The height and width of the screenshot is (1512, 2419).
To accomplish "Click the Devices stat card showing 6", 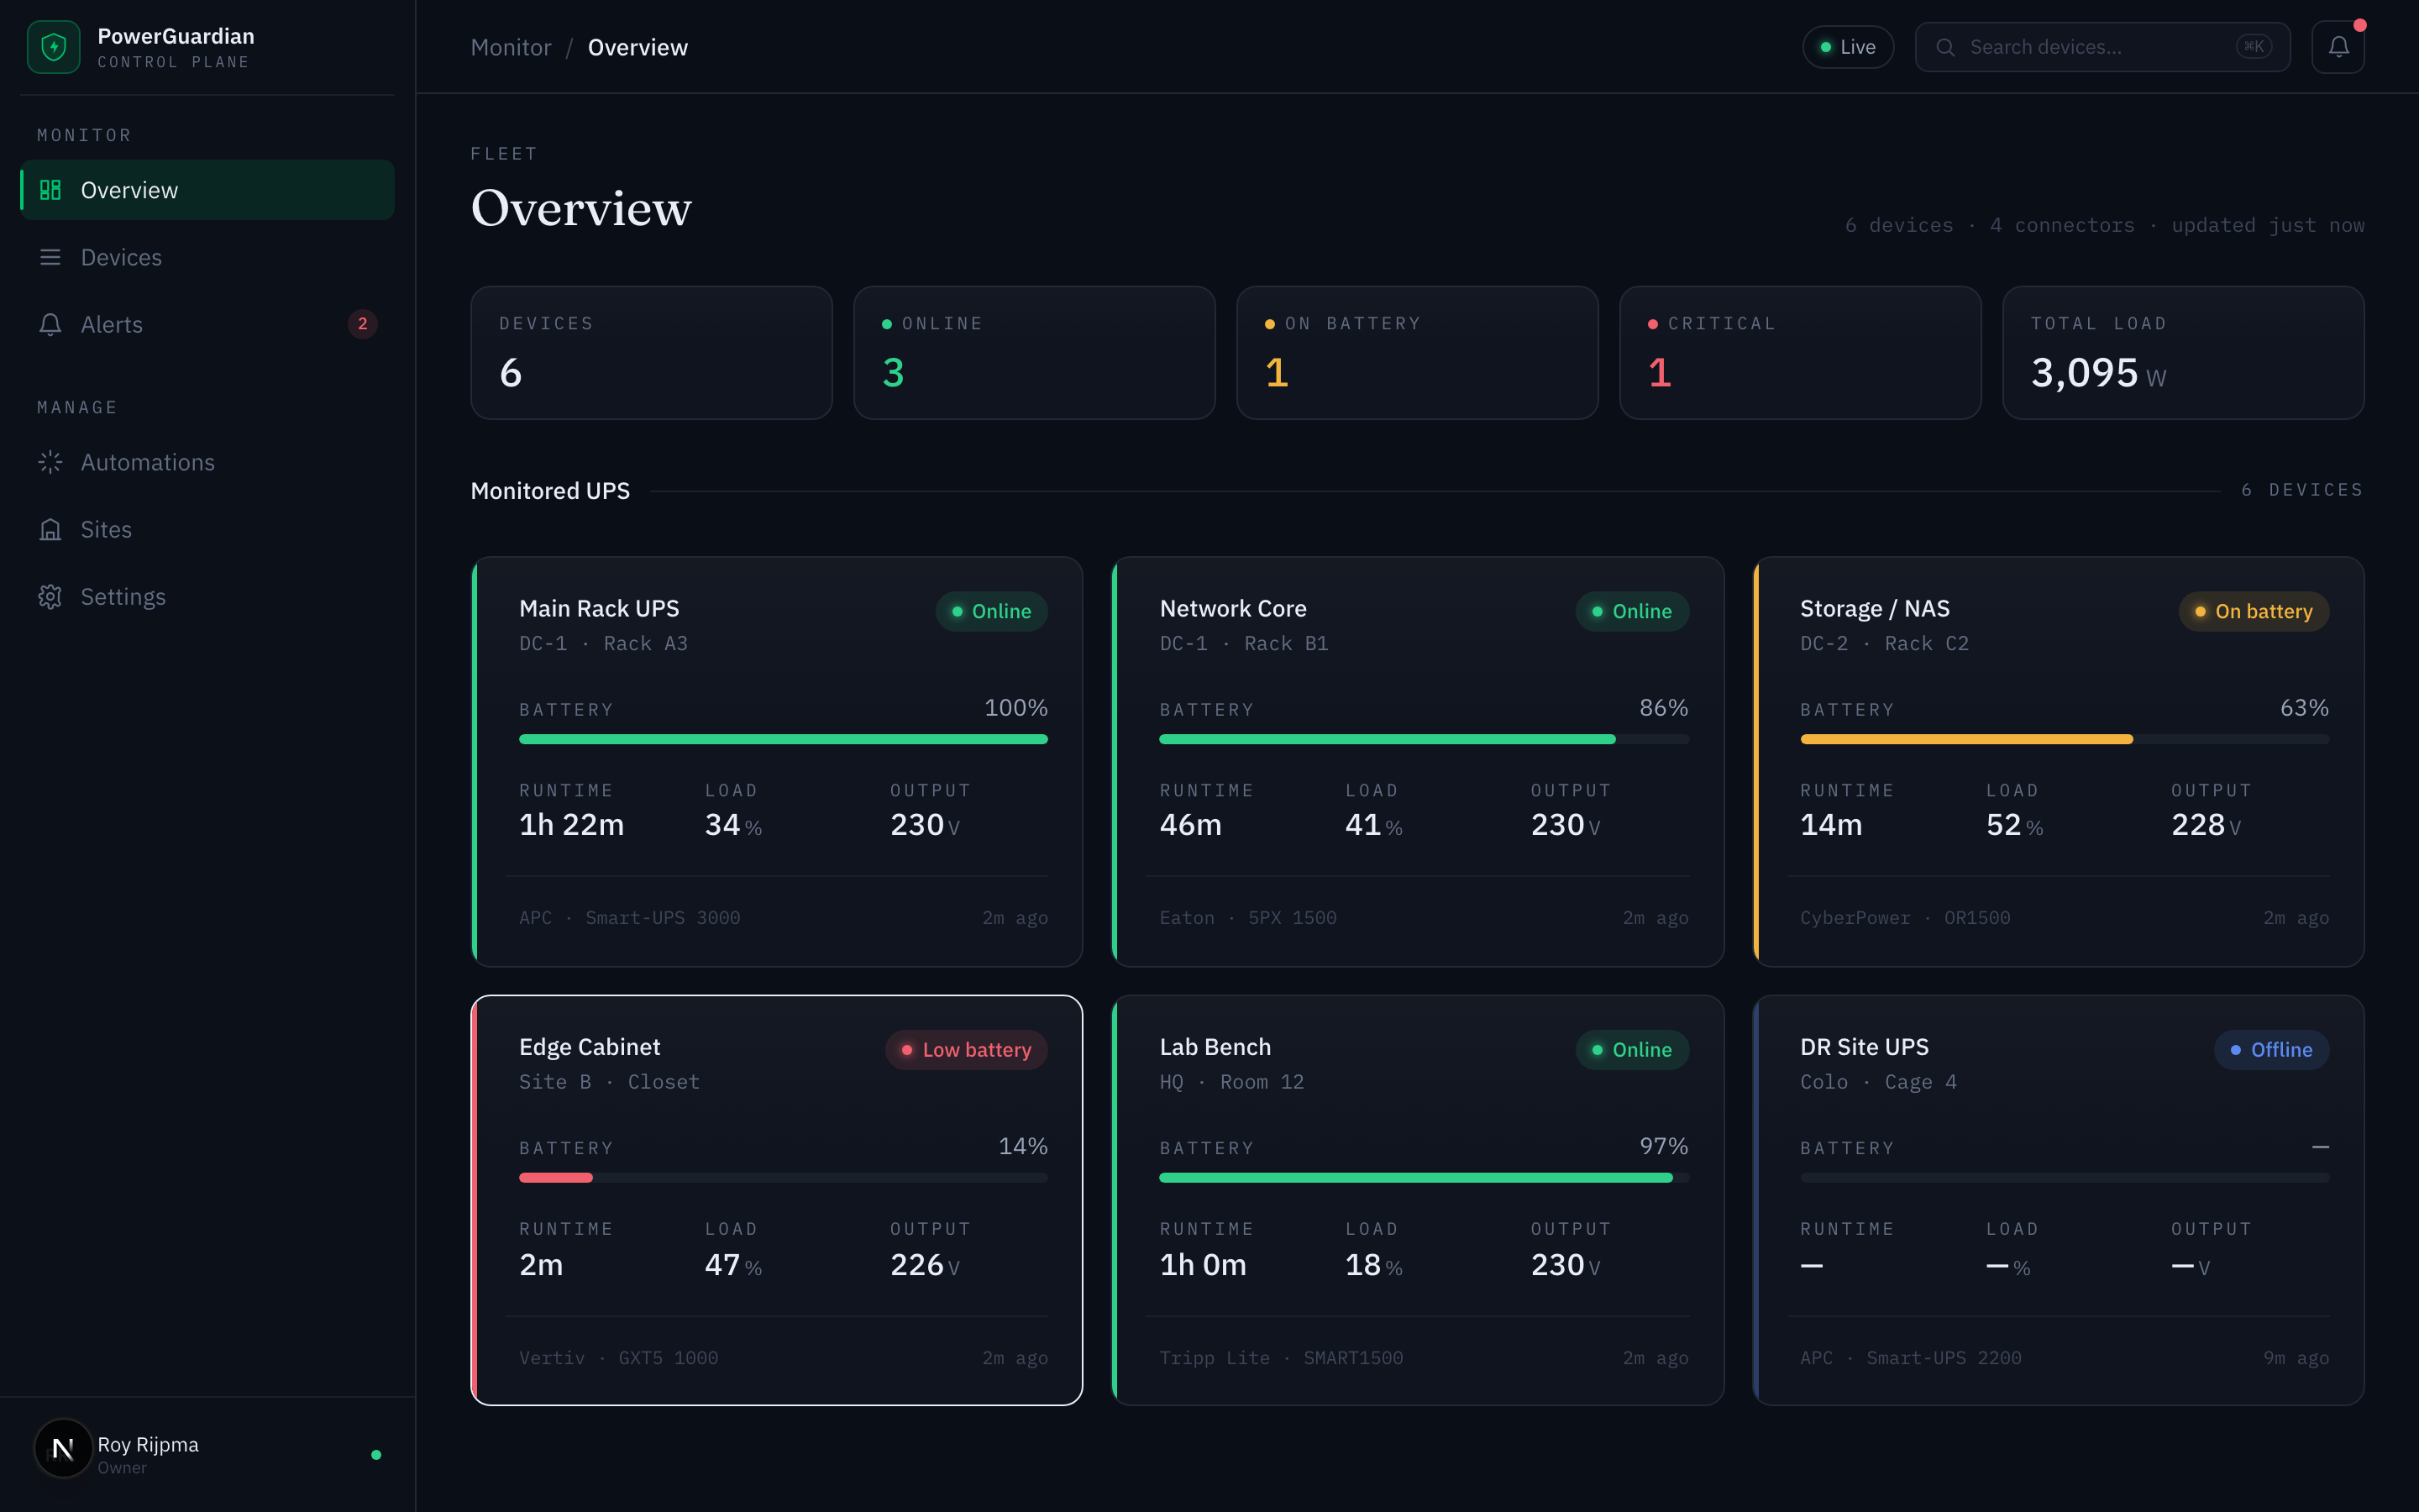I will pos(652,353).
